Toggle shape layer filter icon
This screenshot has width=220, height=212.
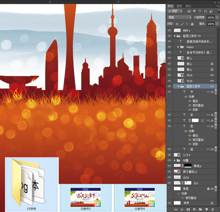point(205,11)
